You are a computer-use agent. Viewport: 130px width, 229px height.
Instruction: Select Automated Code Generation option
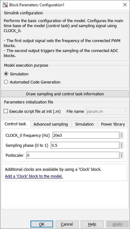pos(6,82)
